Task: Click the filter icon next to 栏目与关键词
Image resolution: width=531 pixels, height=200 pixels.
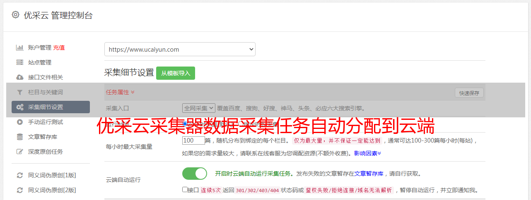Action: [19, 92]
